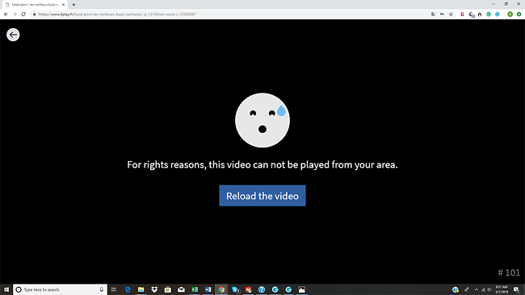The image size is (525, 295).
Task: Click the browser forward arrow
Action: [x=15, y=14]
